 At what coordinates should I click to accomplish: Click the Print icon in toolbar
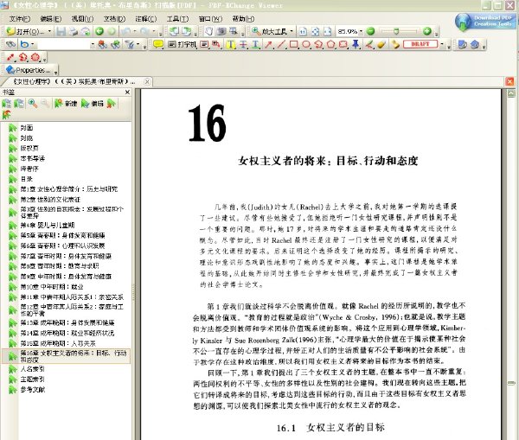[74, 31]
